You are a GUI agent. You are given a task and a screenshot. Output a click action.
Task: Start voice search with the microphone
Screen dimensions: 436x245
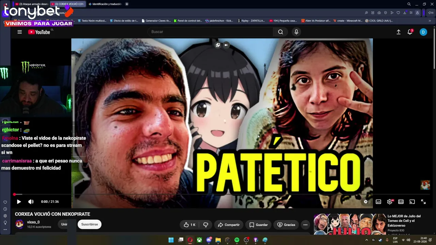(x=296, y=32)
